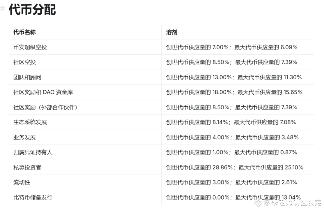This screenshot has width=324, height=210.
Task: Select the 比特币储备发行 row label
Action: point(33,197)
